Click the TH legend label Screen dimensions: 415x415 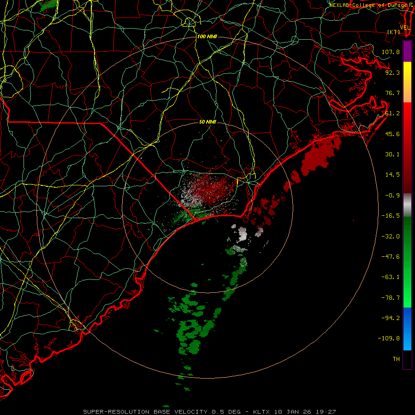coord(396,359)
